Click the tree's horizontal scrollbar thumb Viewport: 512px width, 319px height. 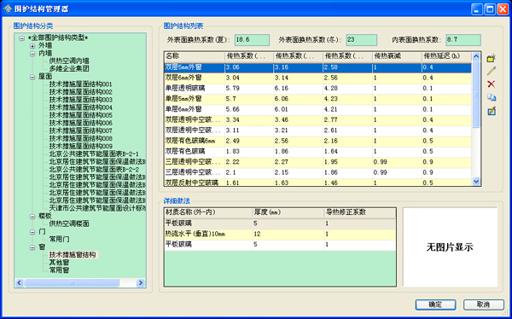(x=72, y=282)
